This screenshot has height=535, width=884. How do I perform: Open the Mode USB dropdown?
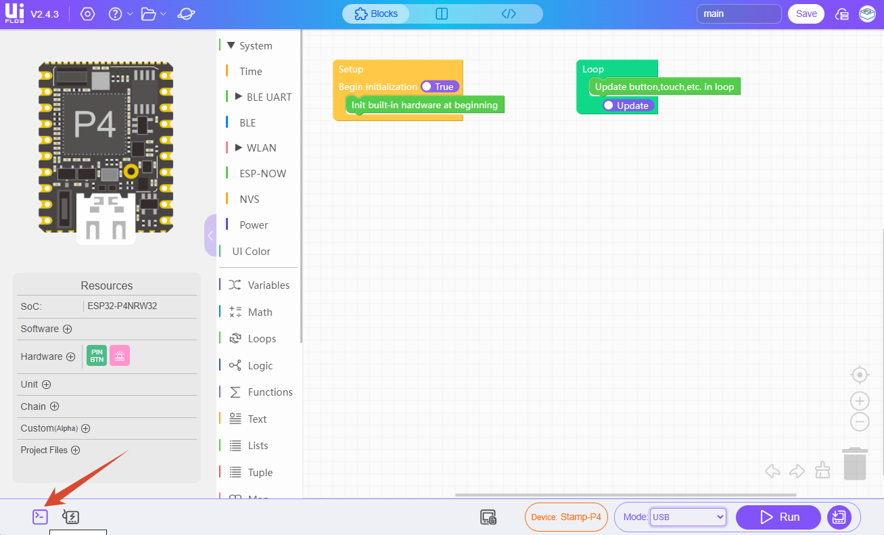click(x=687, y=517)
